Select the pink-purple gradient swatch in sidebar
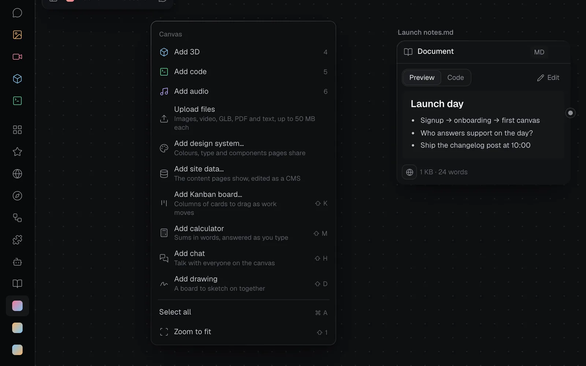586x366 pixels. tap(17, 306)
